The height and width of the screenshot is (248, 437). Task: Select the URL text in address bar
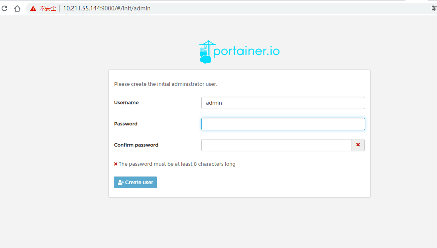click(x=107, y=8)
